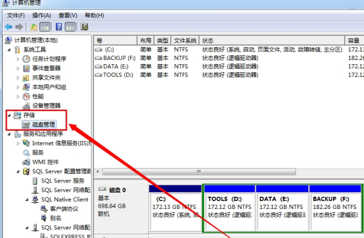Click the volume list's left scroll arrow
The image size is (364, 238).
[x=98, y=172]
